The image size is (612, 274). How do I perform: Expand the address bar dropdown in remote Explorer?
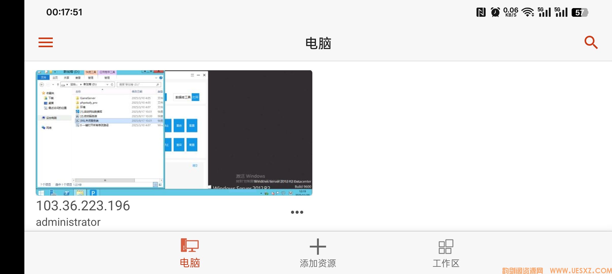[107, 85]
